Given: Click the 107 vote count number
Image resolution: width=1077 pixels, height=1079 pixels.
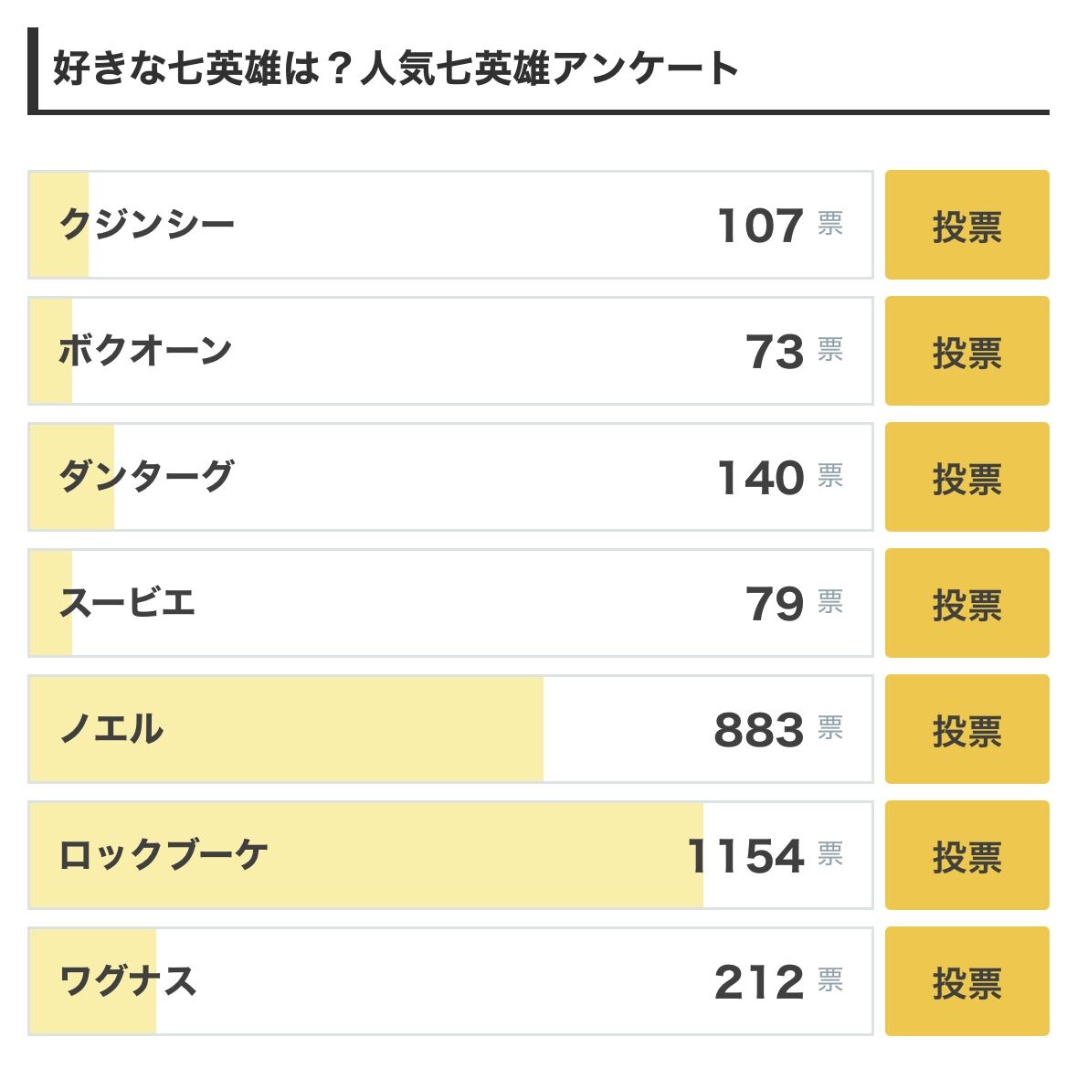Looking at the screenshot, I should click(760, 226).
